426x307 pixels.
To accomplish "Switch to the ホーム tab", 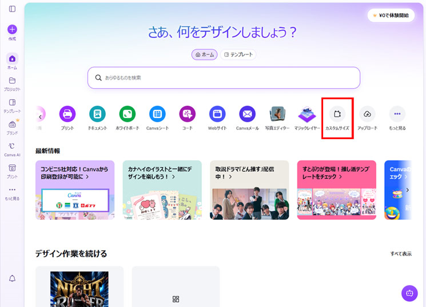I will [205, 55].
